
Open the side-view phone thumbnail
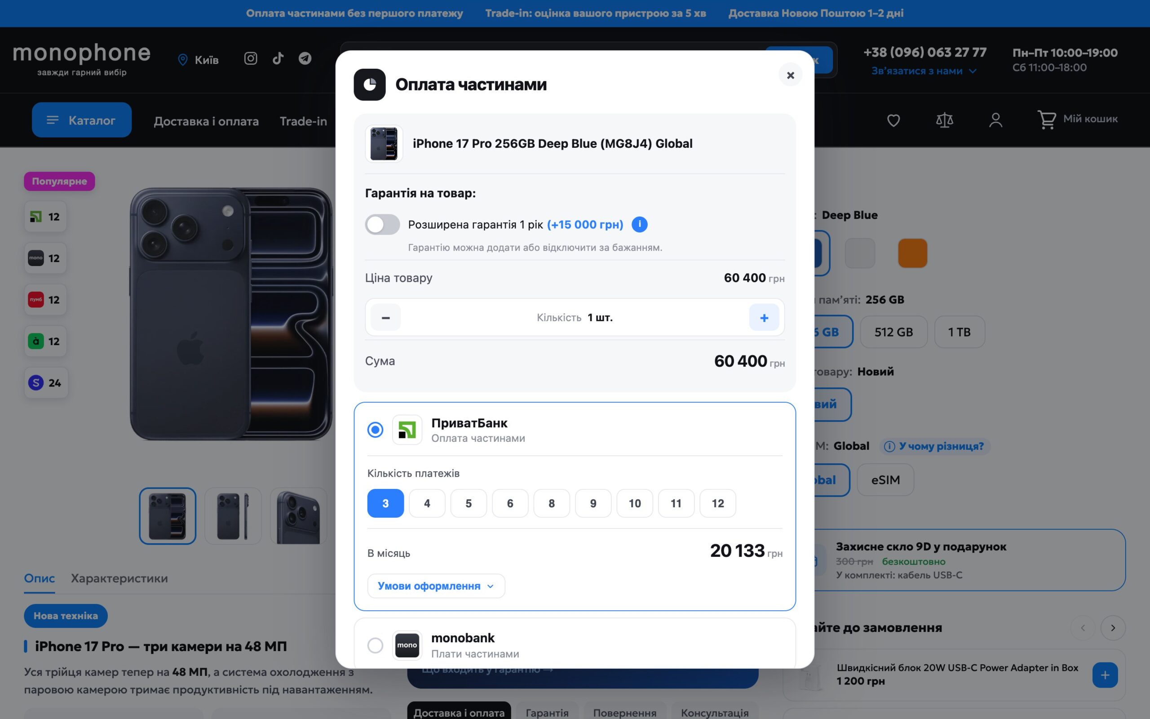[x=233, y=516]
